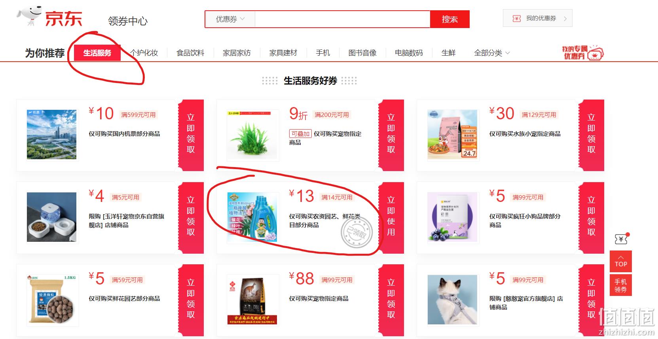Screen dimensions: 658x339
Task: Open the cat harness product thumbnail
Action: [452, 300]
